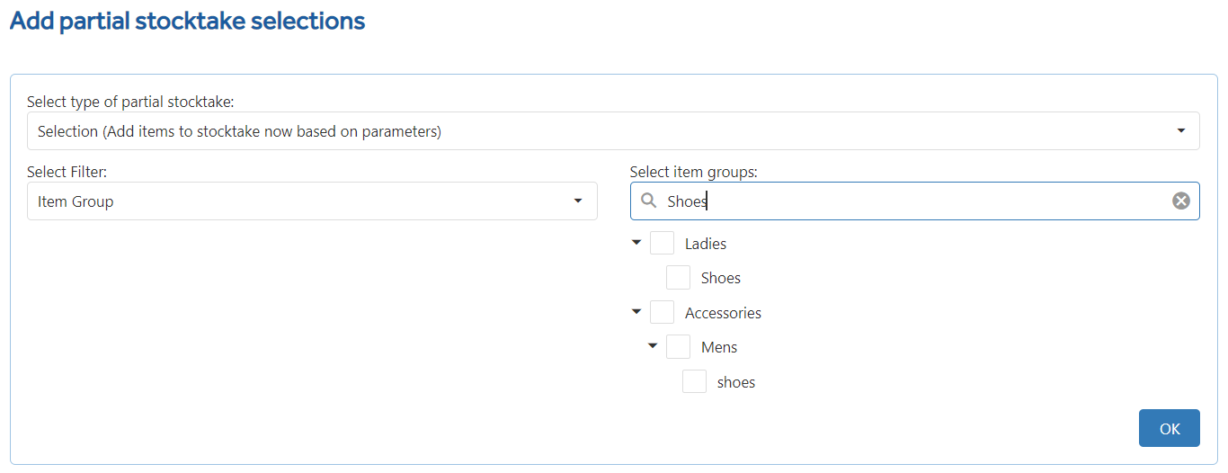
Task: Select the Ladies tree item label
Action: pyautogui.click(x=706, y=244)
